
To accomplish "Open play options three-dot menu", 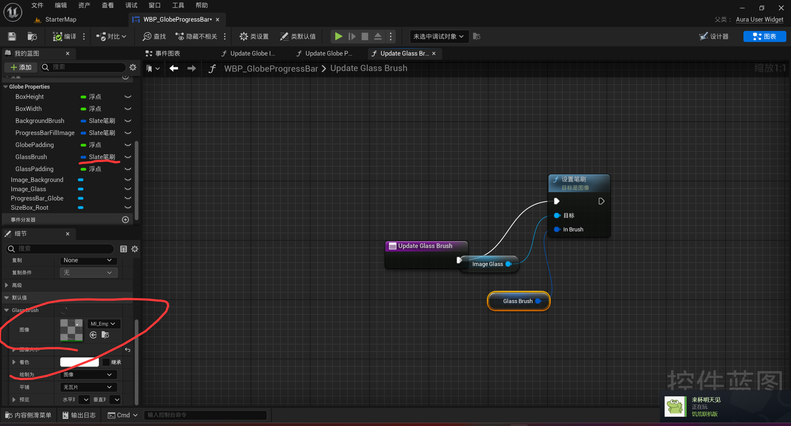I will (391, 36).
